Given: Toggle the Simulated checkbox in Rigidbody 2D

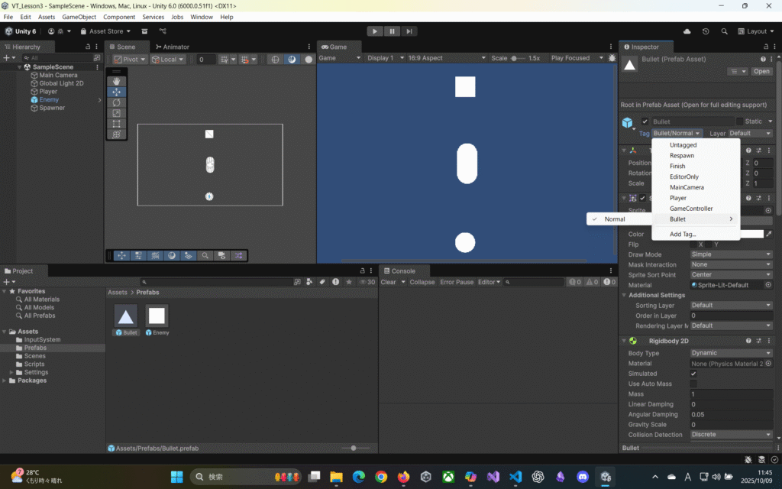Looking at the screenshot, I should click(x=693, y=374).
